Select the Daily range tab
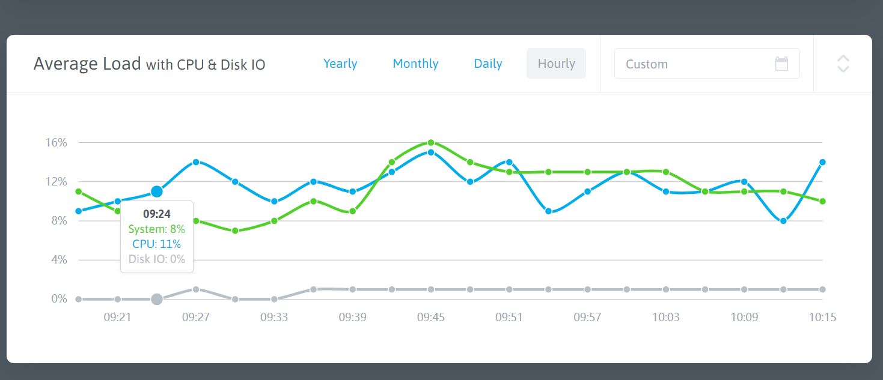Screen dimensions: 883x380 pos(488,64)
